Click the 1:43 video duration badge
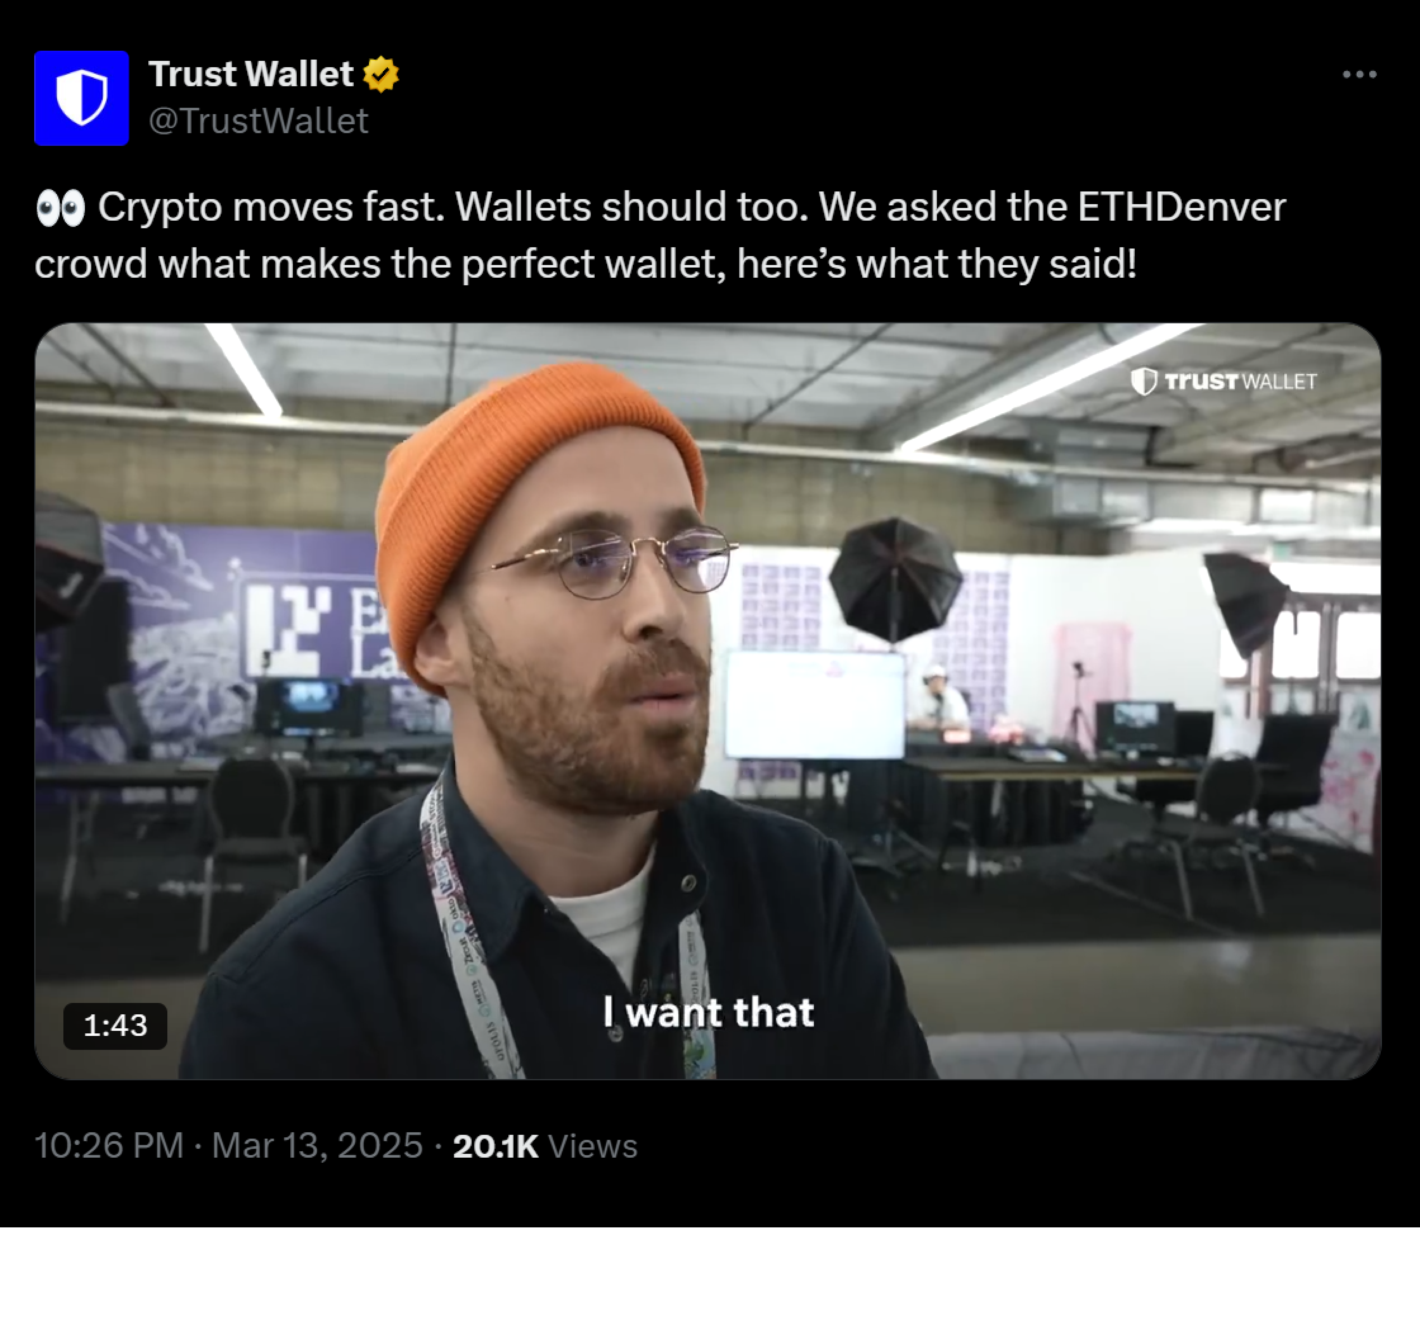Screen dimensions: 1420x1325 pos(115,1026)
